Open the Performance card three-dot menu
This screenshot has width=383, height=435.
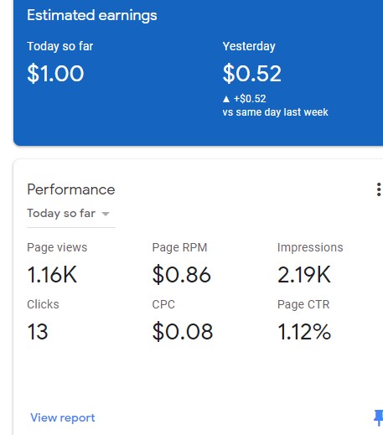click(378, 189)
